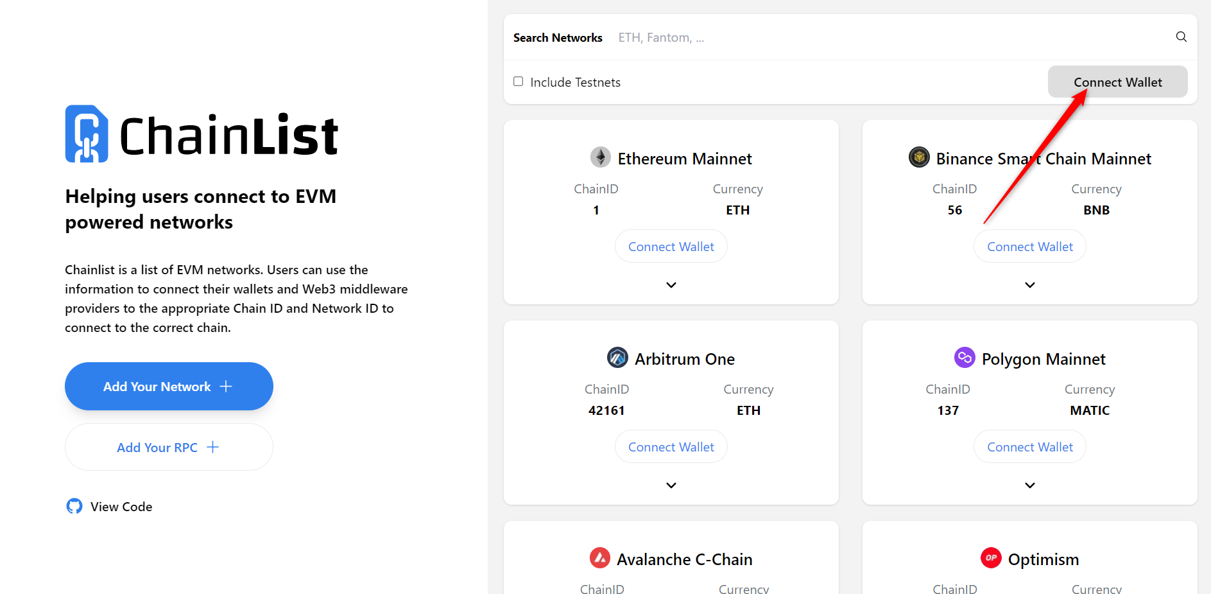1211x594 pixels.
Task: Click the ChainList logo icon
Action: [87, 134]
